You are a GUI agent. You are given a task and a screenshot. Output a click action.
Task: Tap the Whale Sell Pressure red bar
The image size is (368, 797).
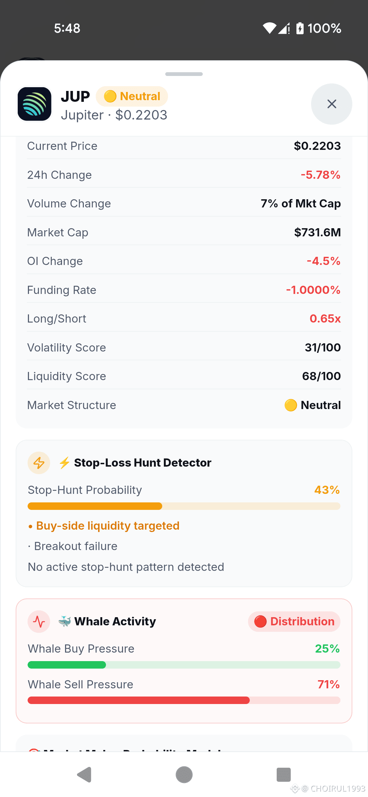coord(184,700)
